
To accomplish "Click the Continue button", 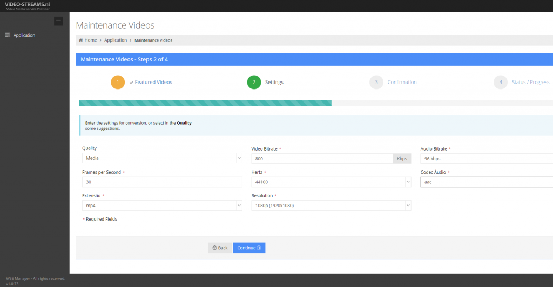I will point(249,248).
